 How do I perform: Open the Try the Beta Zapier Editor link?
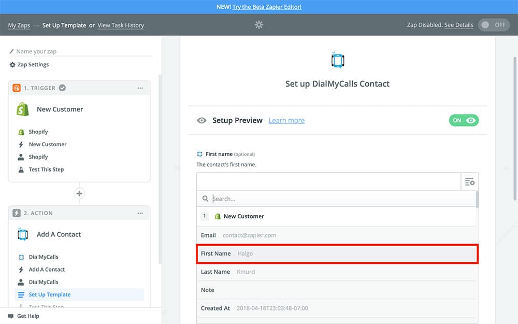pyautogui.click(x=267, y=7)
